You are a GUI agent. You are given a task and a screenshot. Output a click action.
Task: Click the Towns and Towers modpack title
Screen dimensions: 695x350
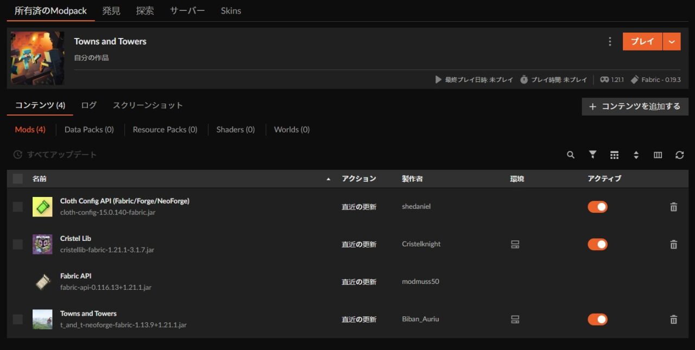coord(110,41)
